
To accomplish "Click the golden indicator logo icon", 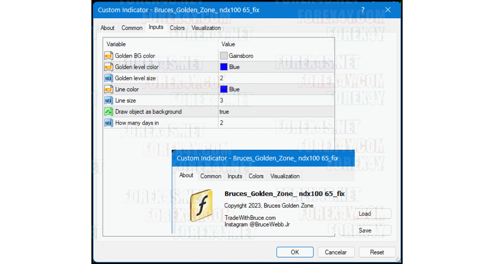I will (x=201, y=206).
